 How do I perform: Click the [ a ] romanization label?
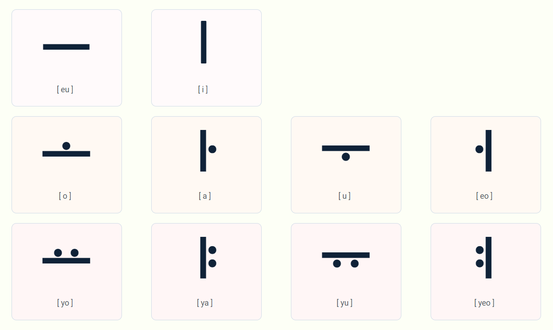[x=205, y=196]
